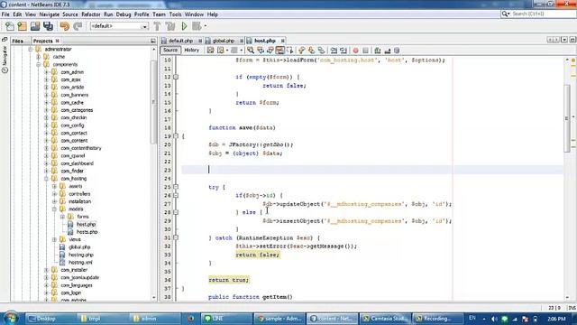
Task: Select hosting.xml in the project tree
Action: coord(80,263)
